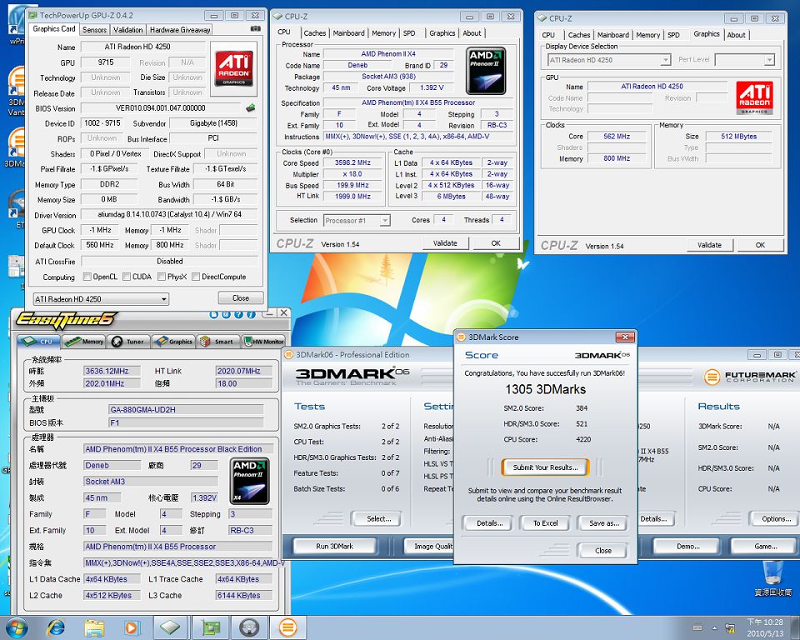Open the SPD tab in right CPU-Z

click(673, 35)
